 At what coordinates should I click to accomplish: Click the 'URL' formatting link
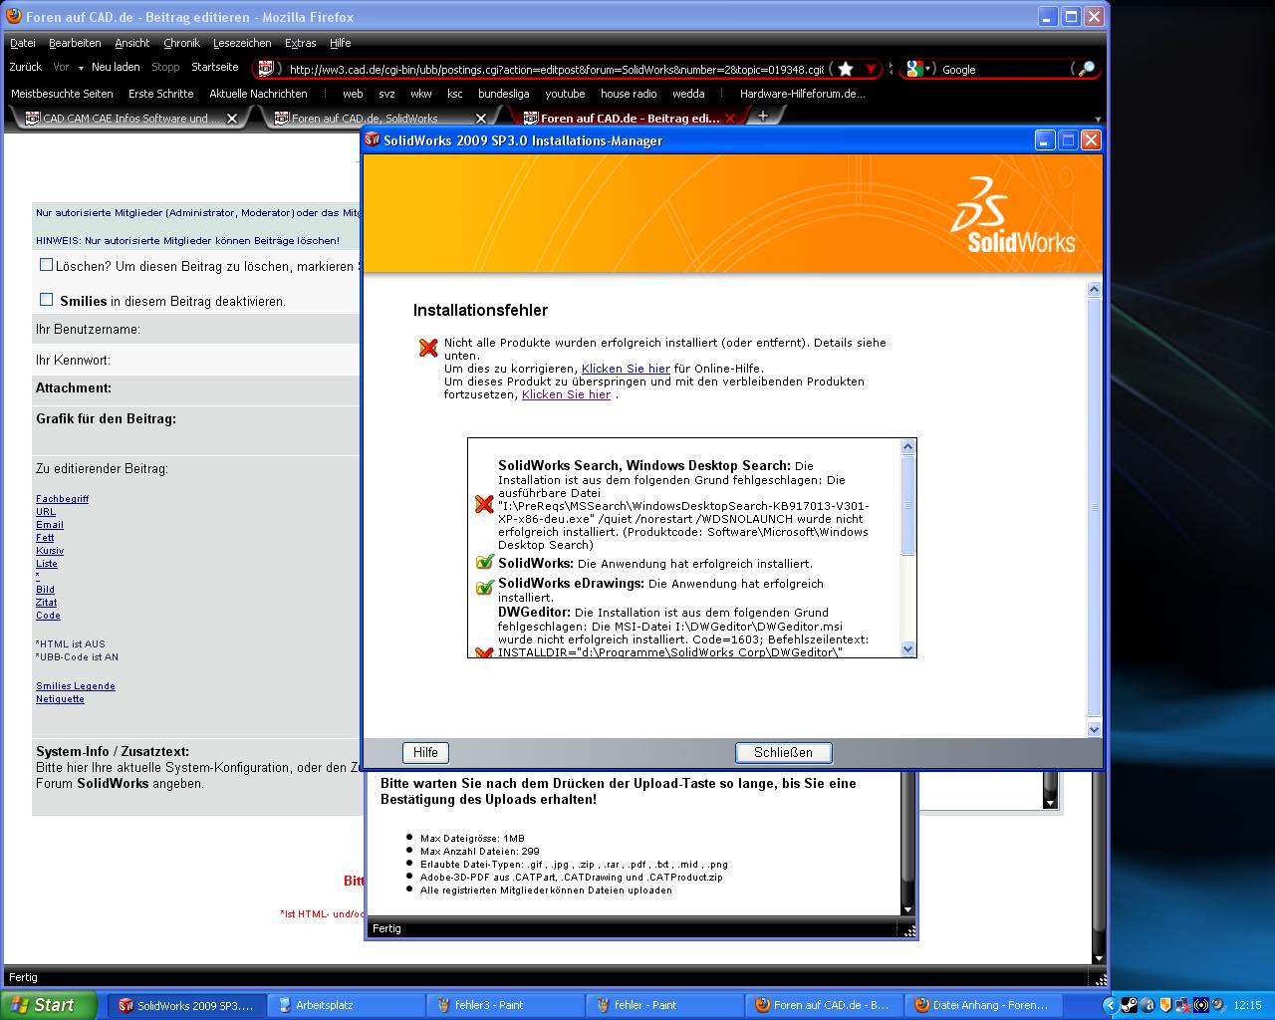tap(46, 512)
